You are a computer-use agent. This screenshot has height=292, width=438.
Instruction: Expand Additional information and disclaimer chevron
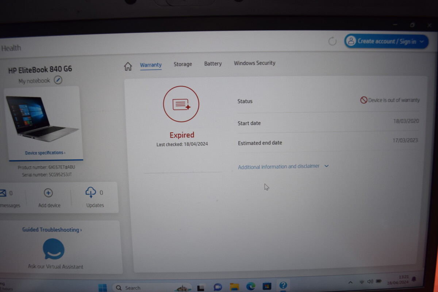326,166
